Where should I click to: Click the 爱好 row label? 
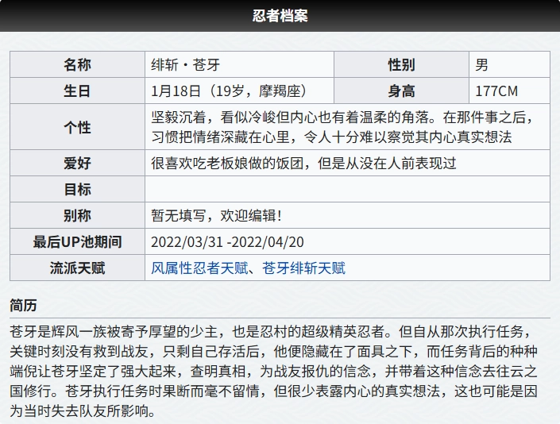77,164
